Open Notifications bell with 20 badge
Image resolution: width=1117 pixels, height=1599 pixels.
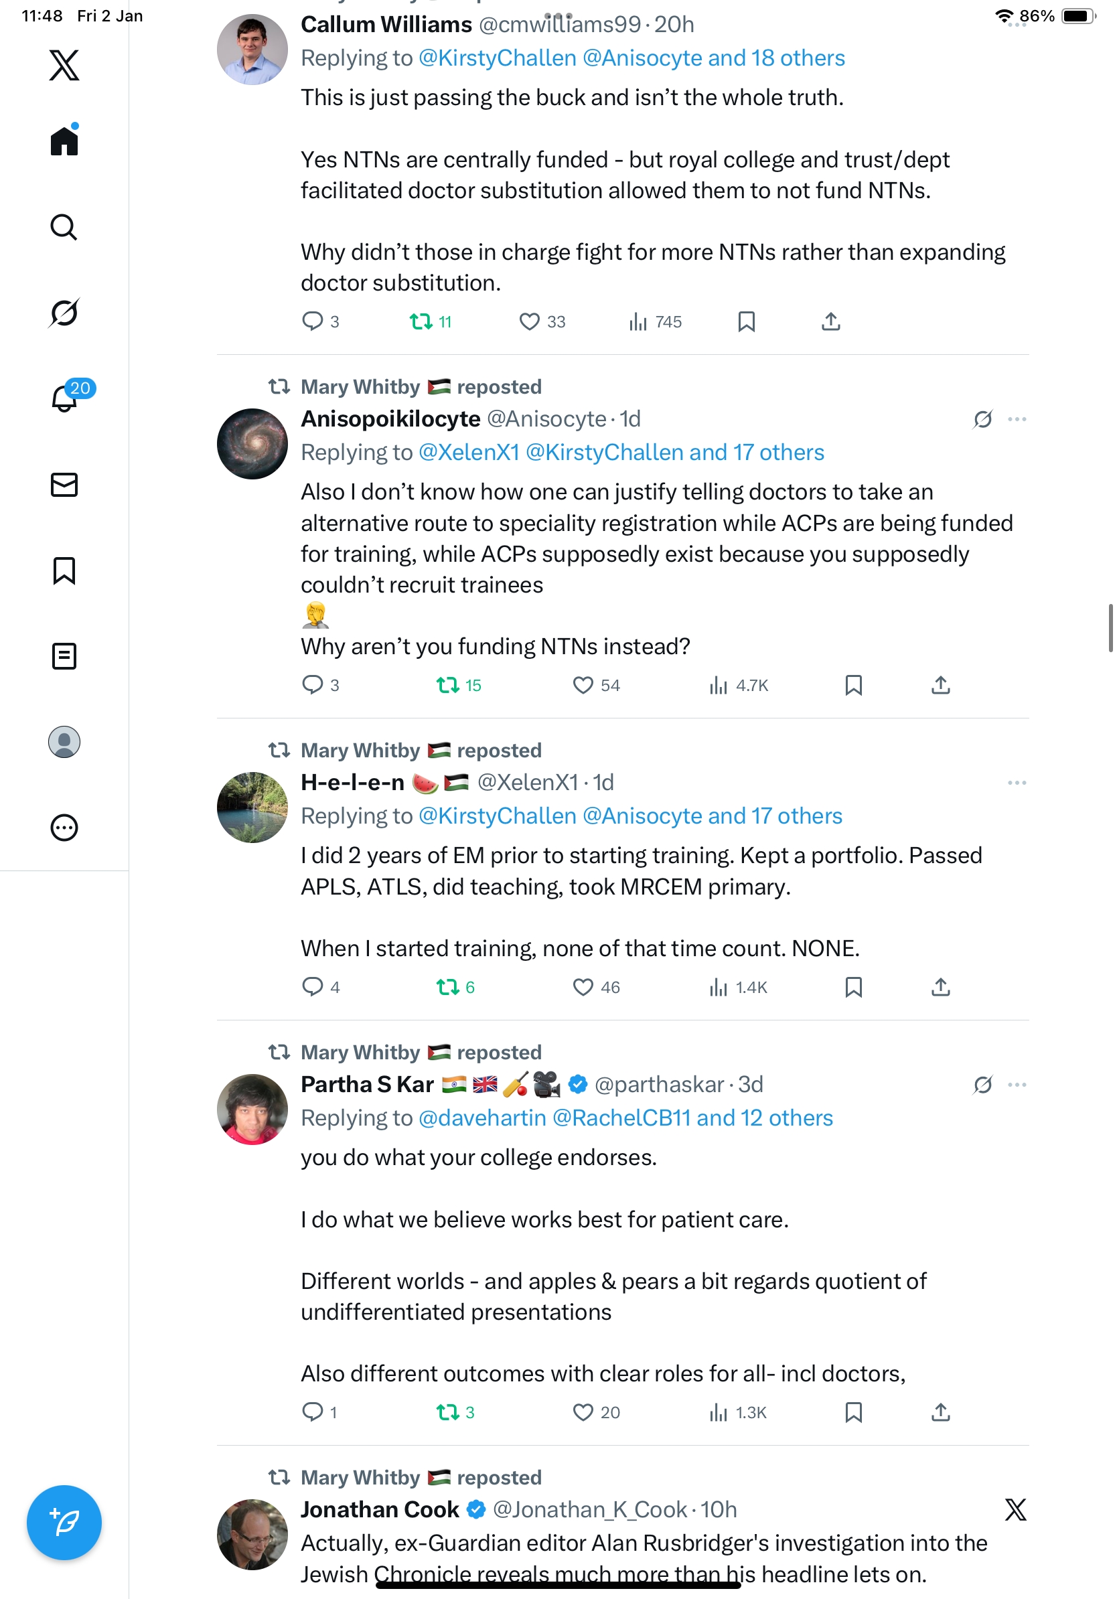64,398
